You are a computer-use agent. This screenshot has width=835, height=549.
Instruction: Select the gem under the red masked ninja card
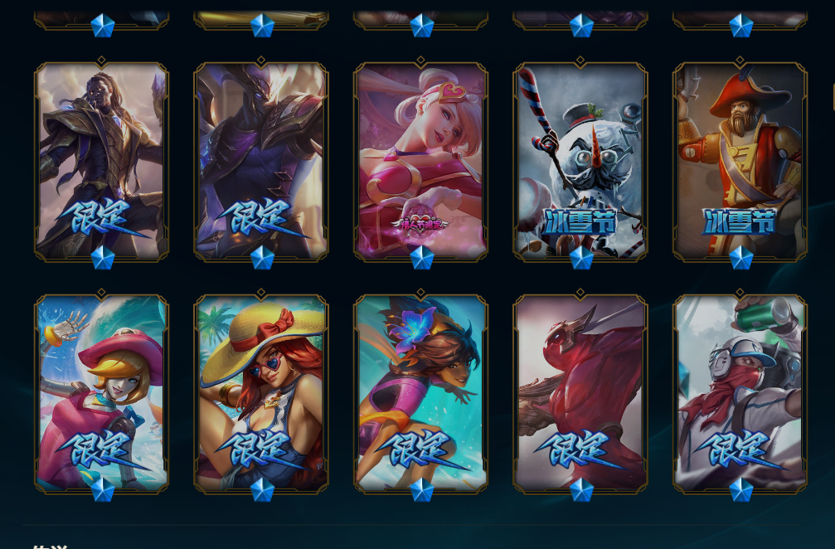point(581,490)
